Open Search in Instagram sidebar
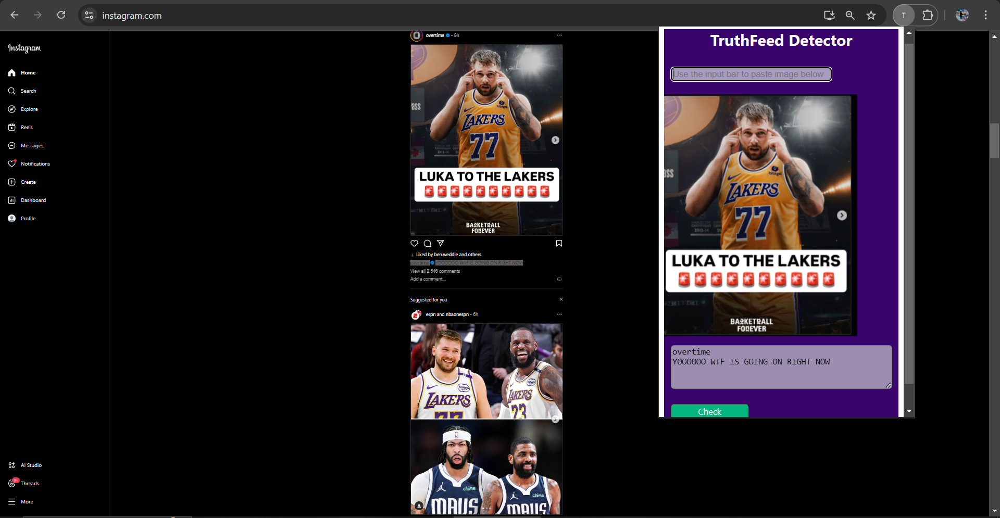 click(x=22, y=91)
